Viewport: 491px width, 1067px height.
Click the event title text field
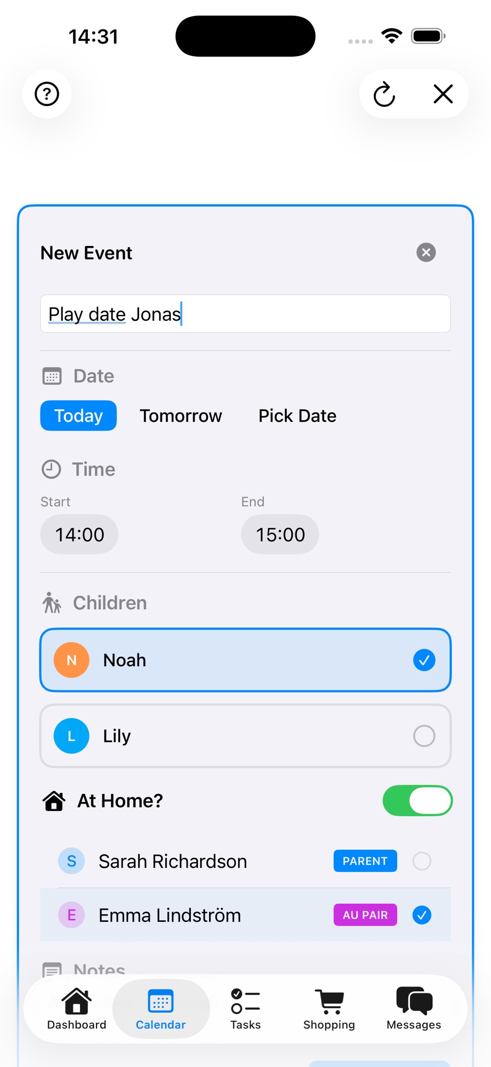245,314
